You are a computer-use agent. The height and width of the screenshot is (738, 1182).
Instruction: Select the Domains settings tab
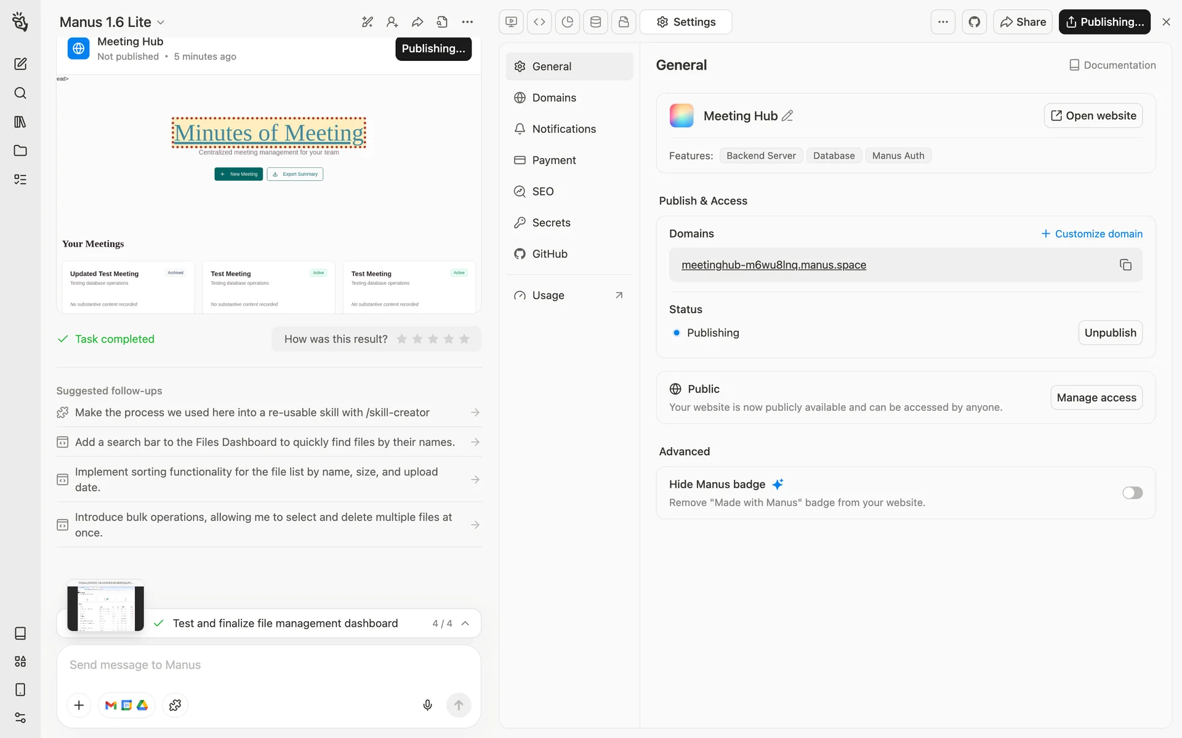pyautogui.click(x=553, y=98)
